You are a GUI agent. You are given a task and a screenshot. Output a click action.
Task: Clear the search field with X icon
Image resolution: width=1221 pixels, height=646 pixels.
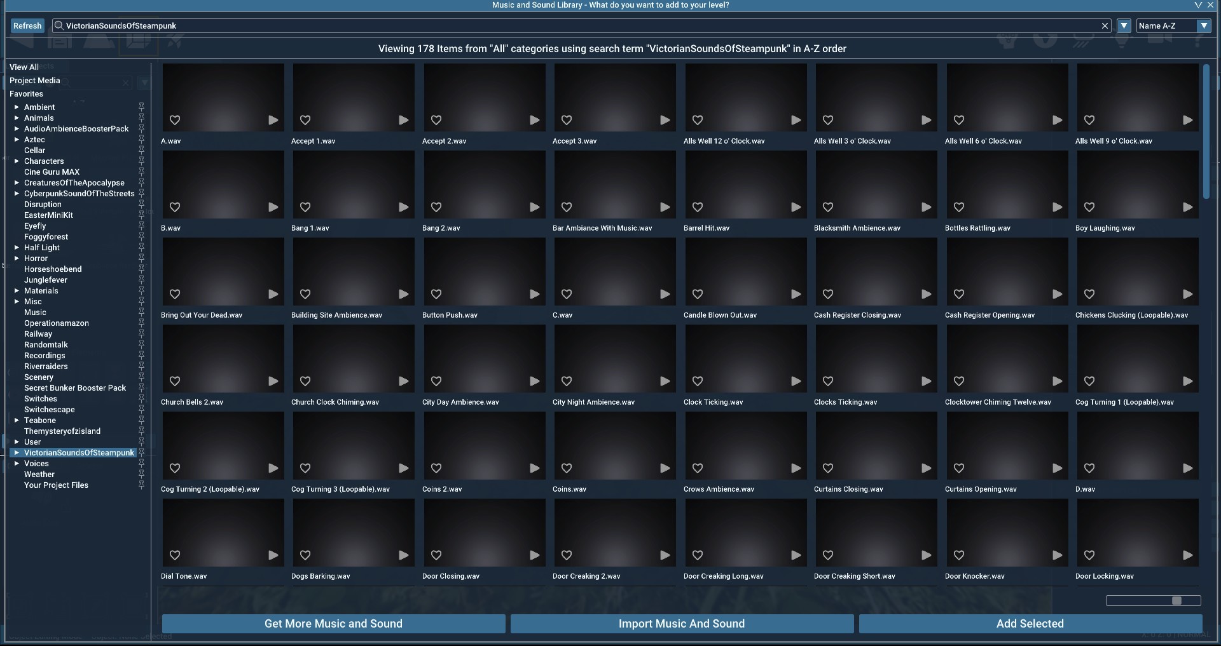(x=1105, y=26)
